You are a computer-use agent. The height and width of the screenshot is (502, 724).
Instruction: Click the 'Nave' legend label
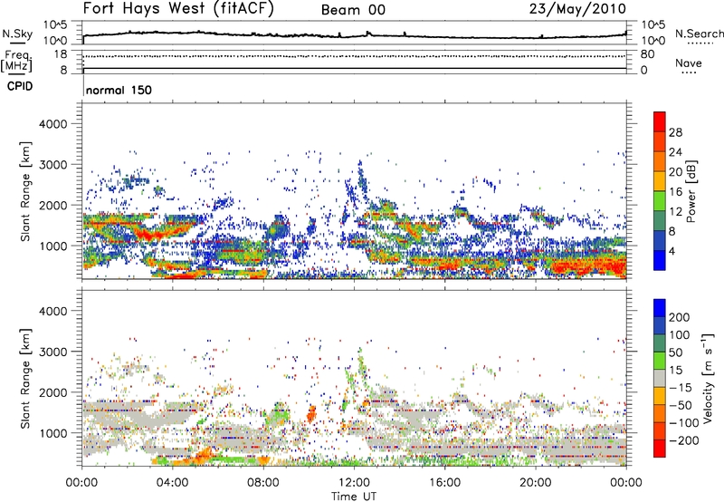pos(689,63)
